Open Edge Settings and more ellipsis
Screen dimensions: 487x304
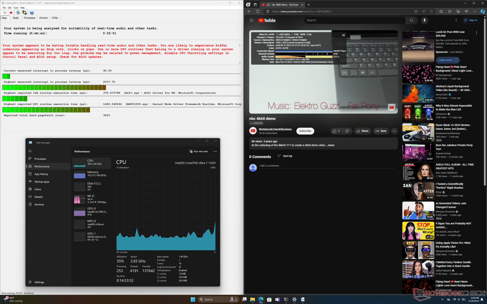coord(475,11)
